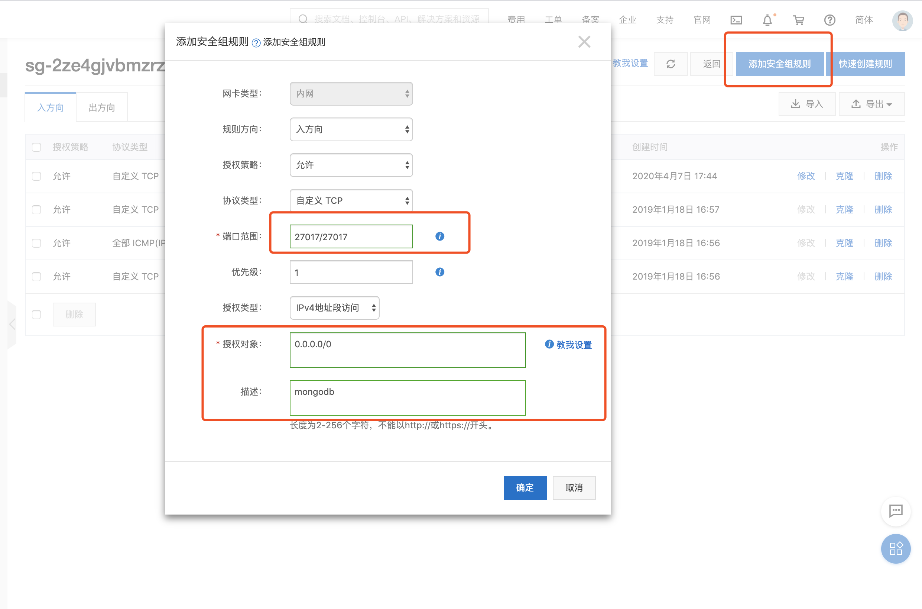Collapse the left sidebar arrow
Screen dimensions: 922x609
[12, 324]
